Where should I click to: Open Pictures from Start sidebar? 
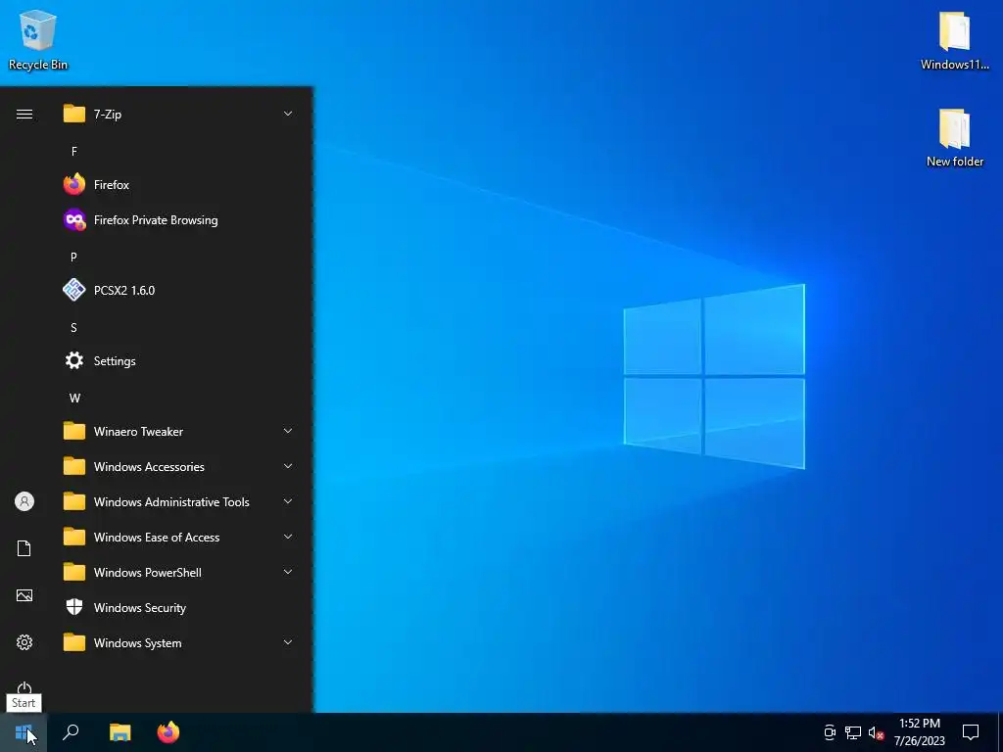click(24, 596)
